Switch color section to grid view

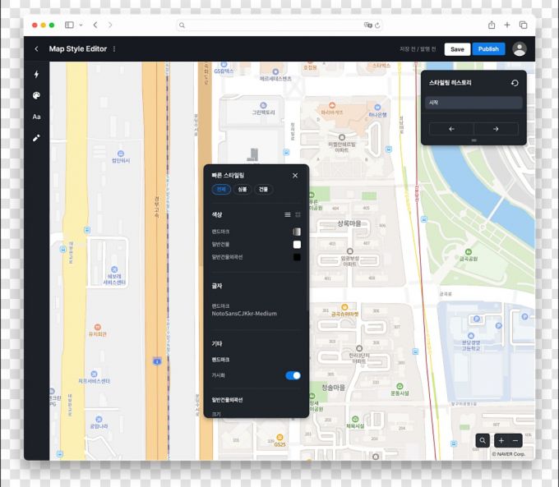(x=298, y=214)
